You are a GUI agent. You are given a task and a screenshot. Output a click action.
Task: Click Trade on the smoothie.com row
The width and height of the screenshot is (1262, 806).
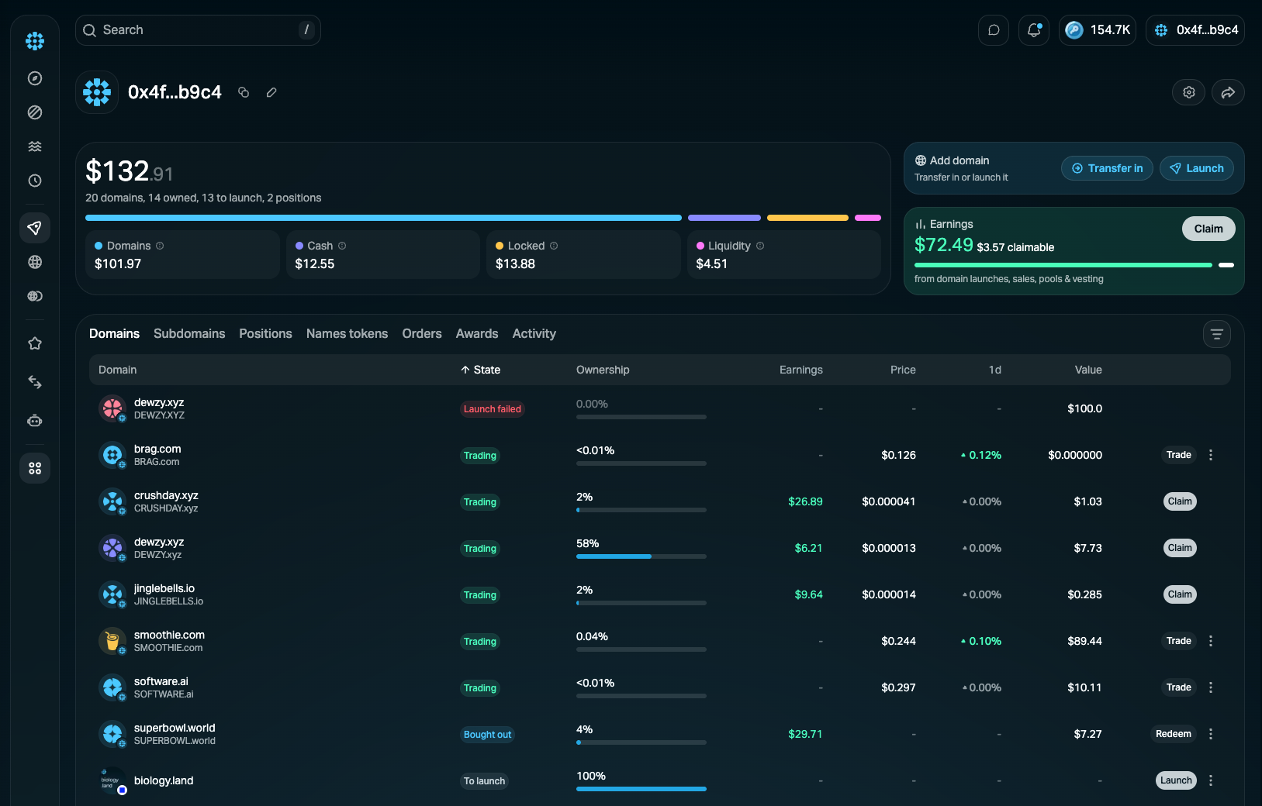coord(1179,641)
